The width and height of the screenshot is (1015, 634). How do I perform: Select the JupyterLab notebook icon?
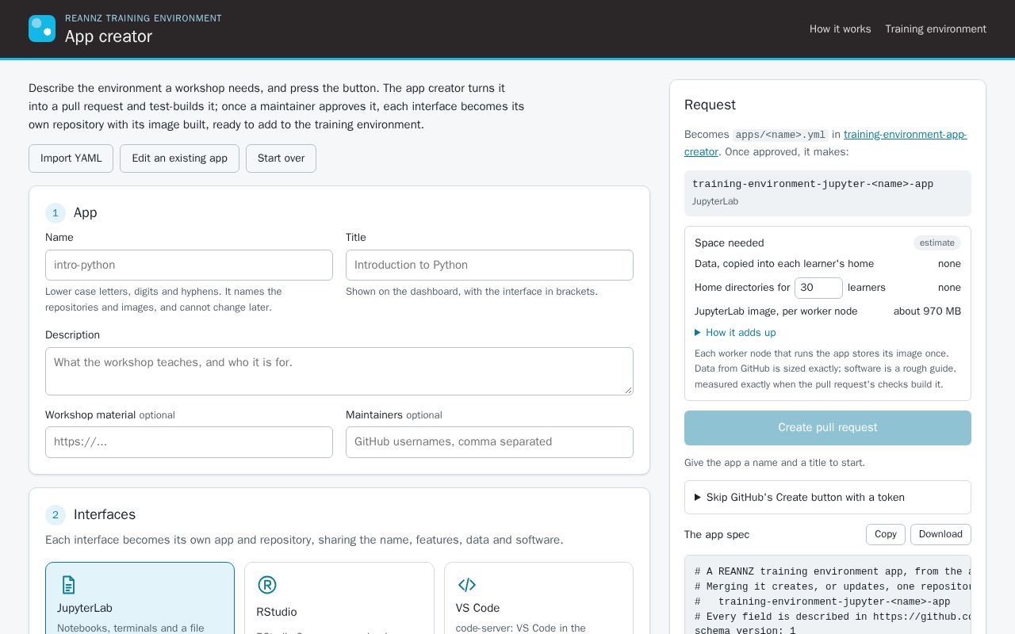69,585
